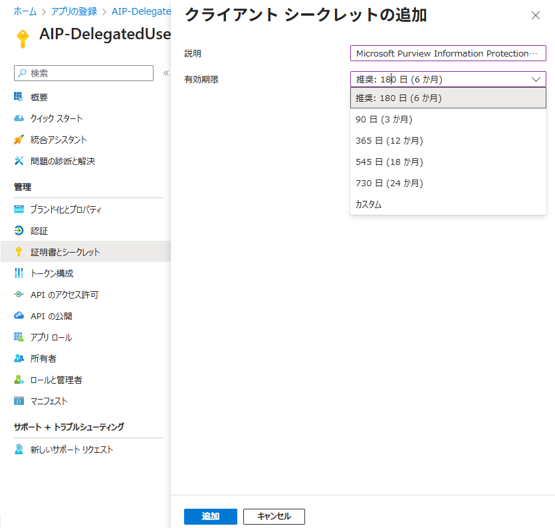Select 545 日 (18 か月) option
This screenshot has height=528, width=555.
(x=448, y=162)
